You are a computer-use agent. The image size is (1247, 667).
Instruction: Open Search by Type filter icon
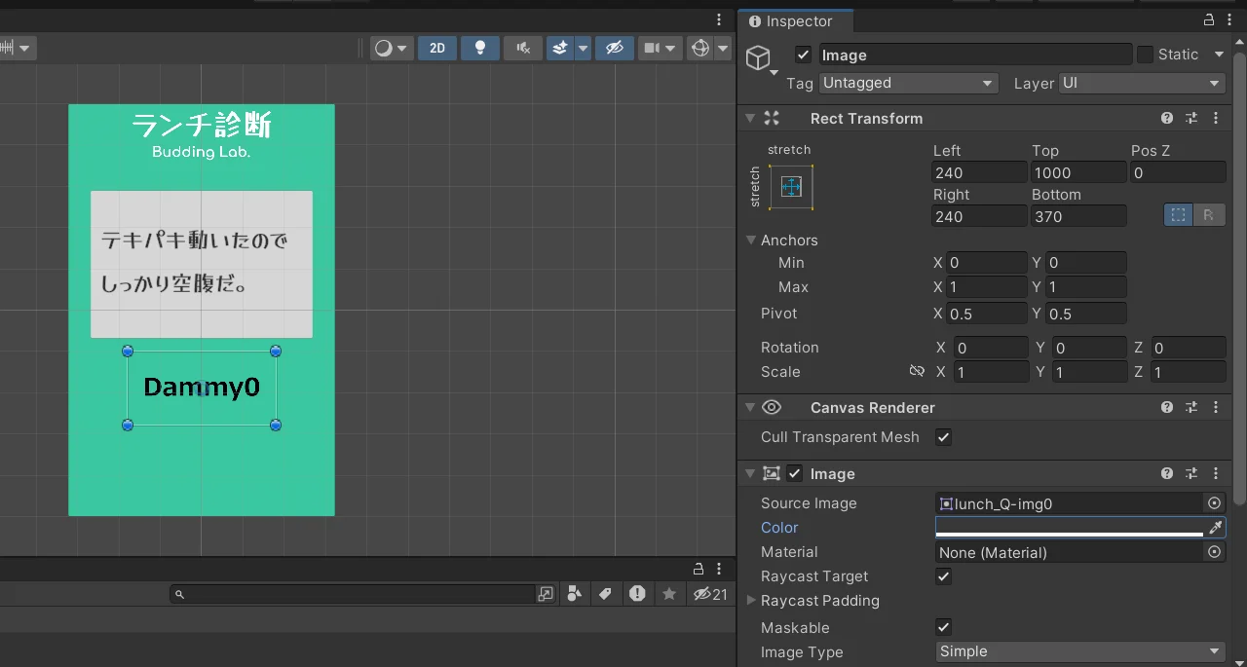point(574,593)
